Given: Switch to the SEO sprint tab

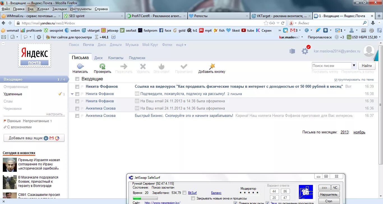Looking at the screenshot, I should point(94,16).
